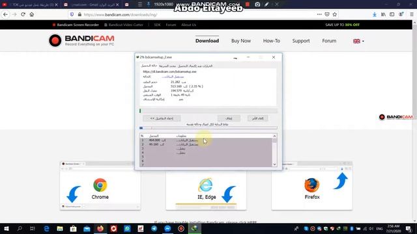Go back with the Firefox back arrow
Image resolution: width=417 pixels, height=234 pixels.
tap(6, 14)
